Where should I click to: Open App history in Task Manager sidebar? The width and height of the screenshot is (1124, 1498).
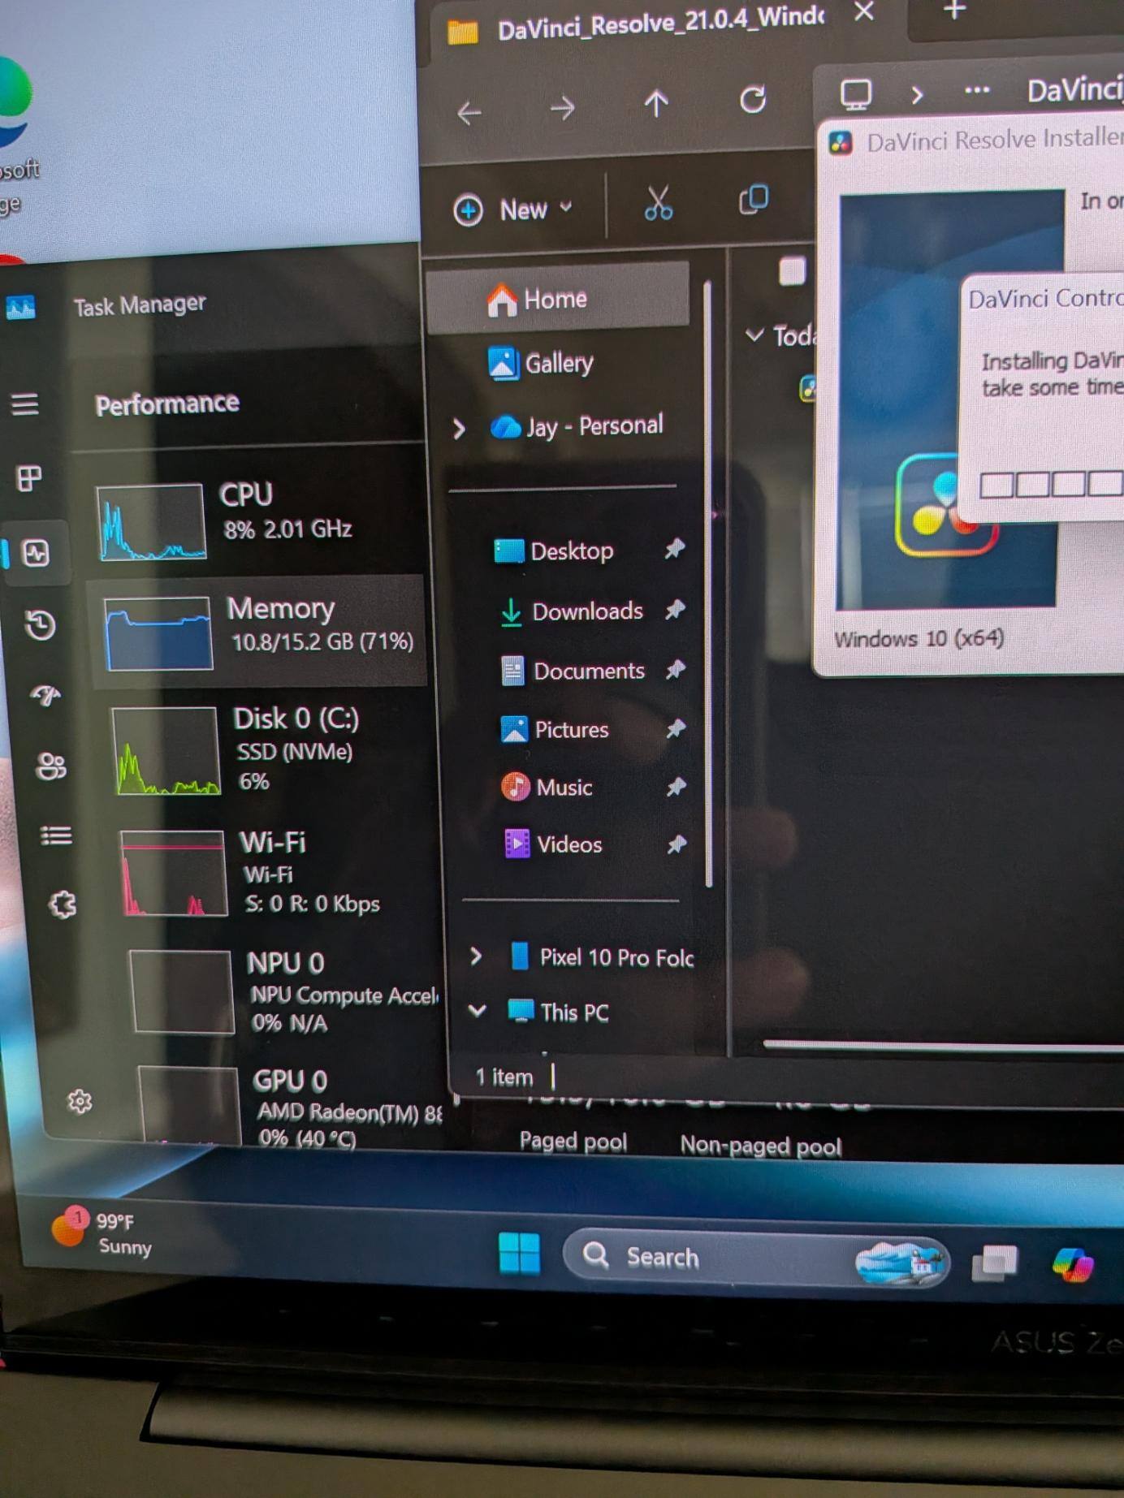[x=41, y=625]
